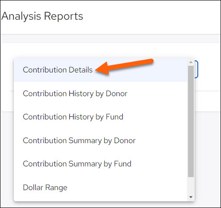Image resolution: width=221 pixels, height=208 pixels.
Task: Click the dropdown list scroll up arrow
Action: pos(191,62)
